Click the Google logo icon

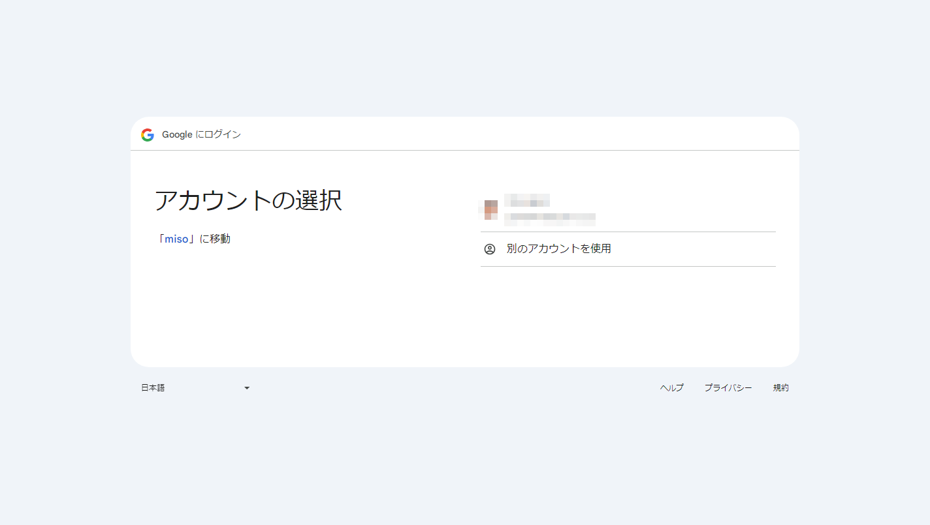148,135
